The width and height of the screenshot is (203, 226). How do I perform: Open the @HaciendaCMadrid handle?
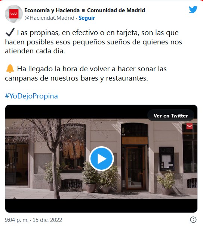(49, 18)
